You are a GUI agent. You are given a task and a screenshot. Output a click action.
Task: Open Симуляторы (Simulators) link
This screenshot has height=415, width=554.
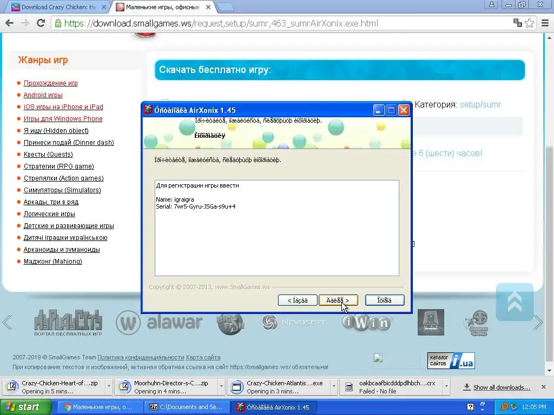[x=62, y=190]
